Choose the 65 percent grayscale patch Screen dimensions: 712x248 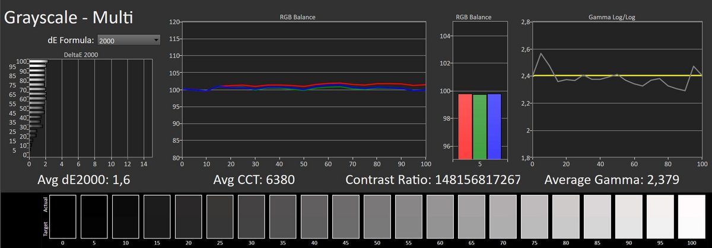coord(472,217)
